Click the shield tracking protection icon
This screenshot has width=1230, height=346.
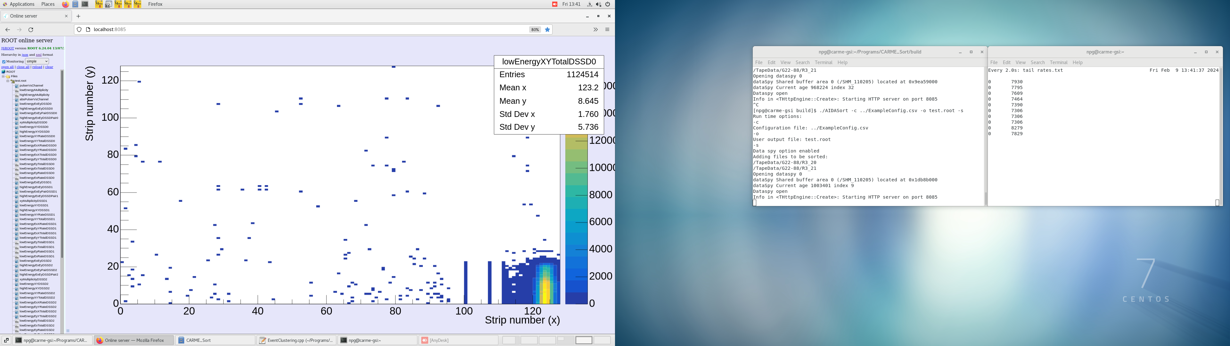point(79,29)
